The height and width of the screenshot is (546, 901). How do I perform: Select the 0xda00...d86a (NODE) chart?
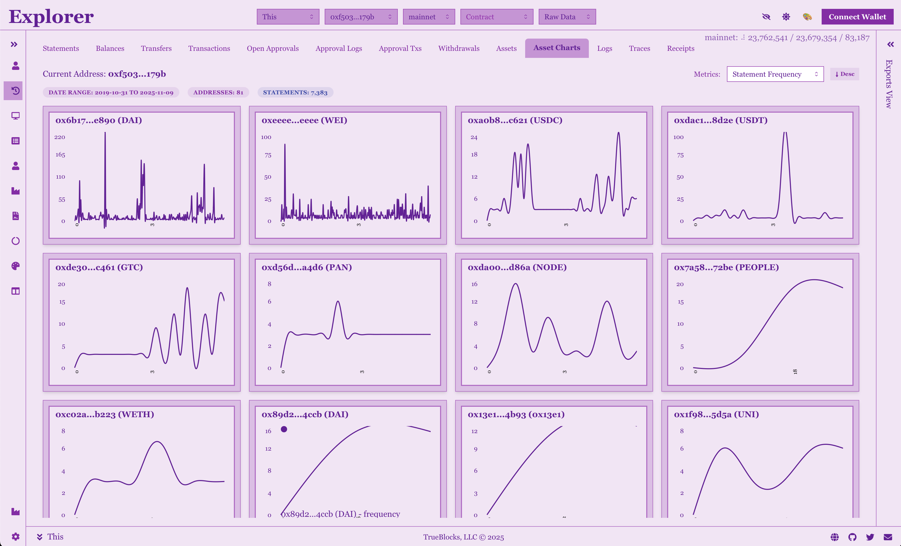pos(554,322)
